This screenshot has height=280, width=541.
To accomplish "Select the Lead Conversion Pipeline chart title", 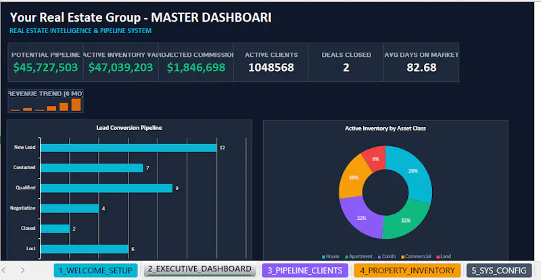I will [129, 128].
